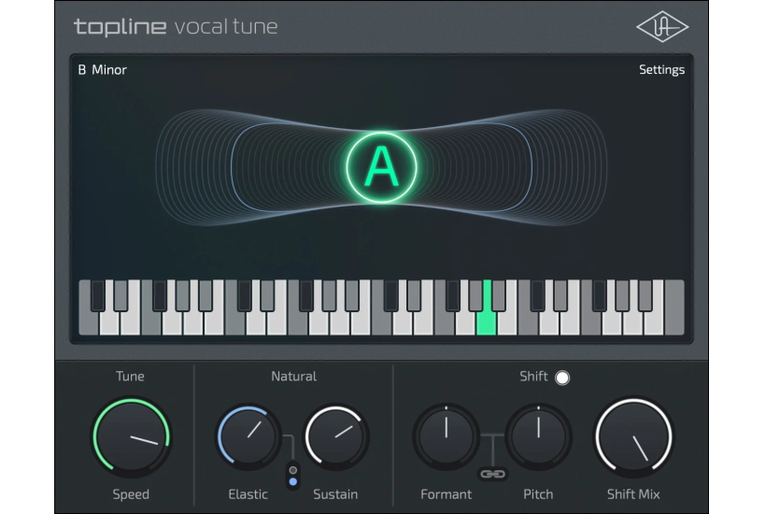Open the Settings menu
This screenshot has width=766, height=514.
coord(661,70)
